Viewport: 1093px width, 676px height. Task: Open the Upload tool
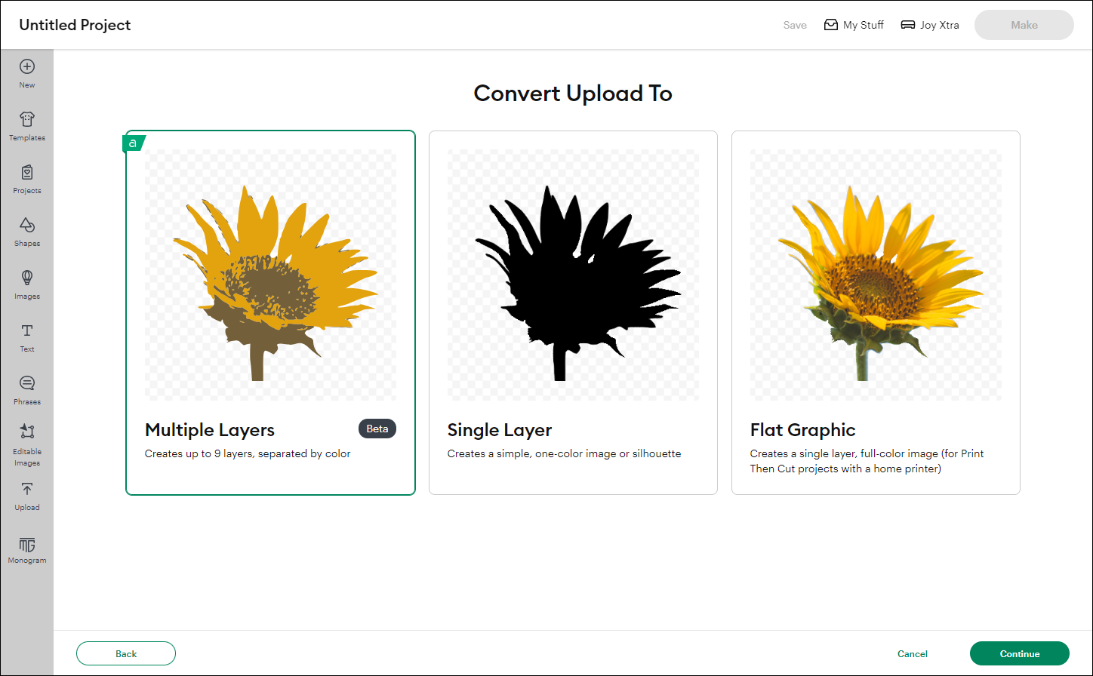tap(27, 495)
